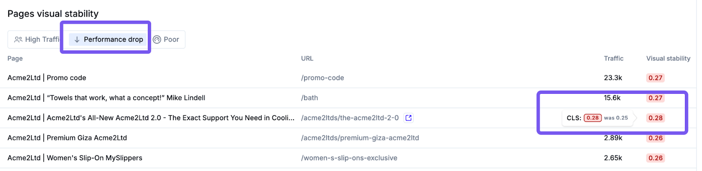Click the Traffic column header

tap(613, 58)
